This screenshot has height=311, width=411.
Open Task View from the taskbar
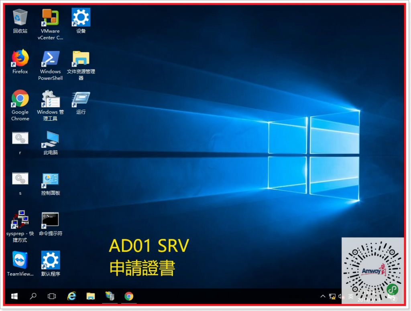[52, 296]
